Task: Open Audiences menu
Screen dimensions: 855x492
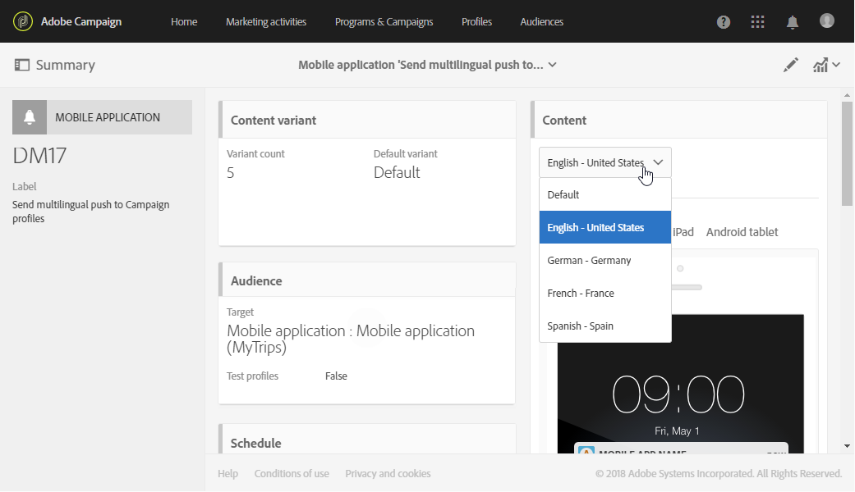Action: pos(541,22)
